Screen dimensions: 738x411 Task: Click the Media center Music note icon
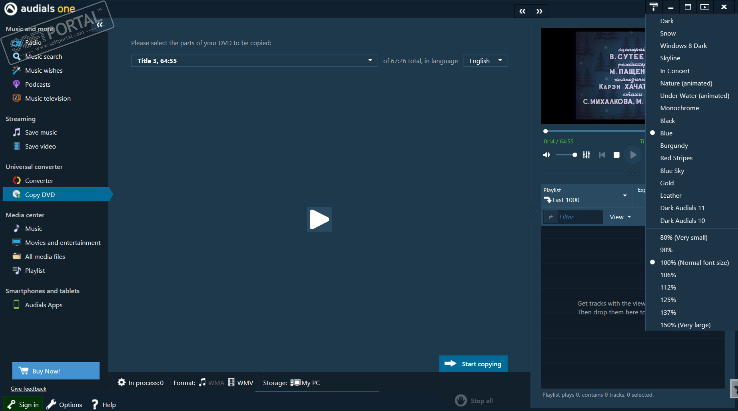(x=16, y=228)
